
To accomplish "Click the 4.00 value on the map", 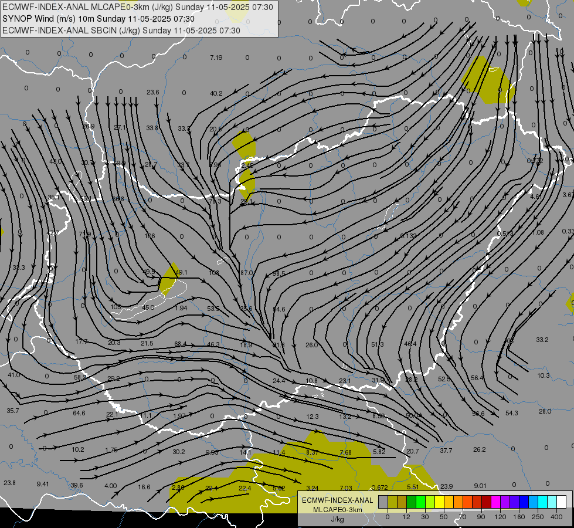I will (111, 486).
